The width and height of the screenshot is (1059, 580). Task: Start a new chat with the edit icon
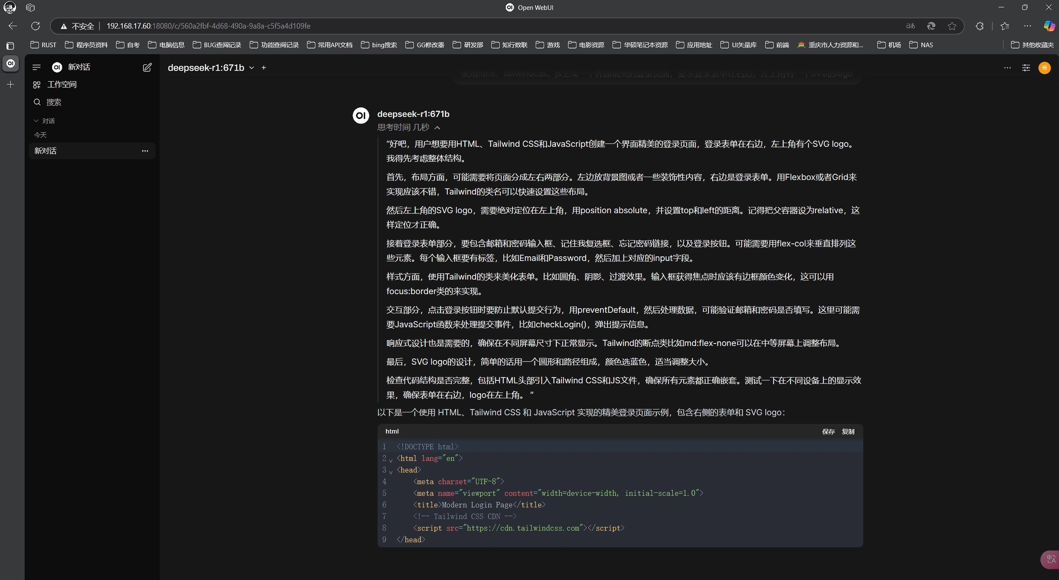147,67
